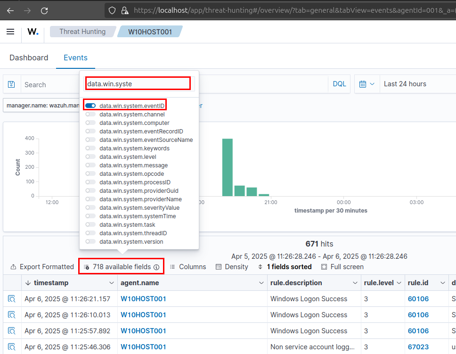
Task: Open W10HOST001 link in 11:25:46.306 row
Action: (143, 347)
